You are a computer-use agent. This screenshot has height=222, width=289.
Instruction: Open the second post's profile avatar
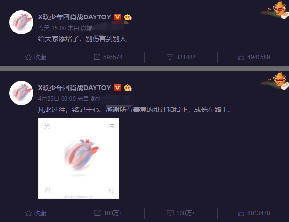point(21,93)
